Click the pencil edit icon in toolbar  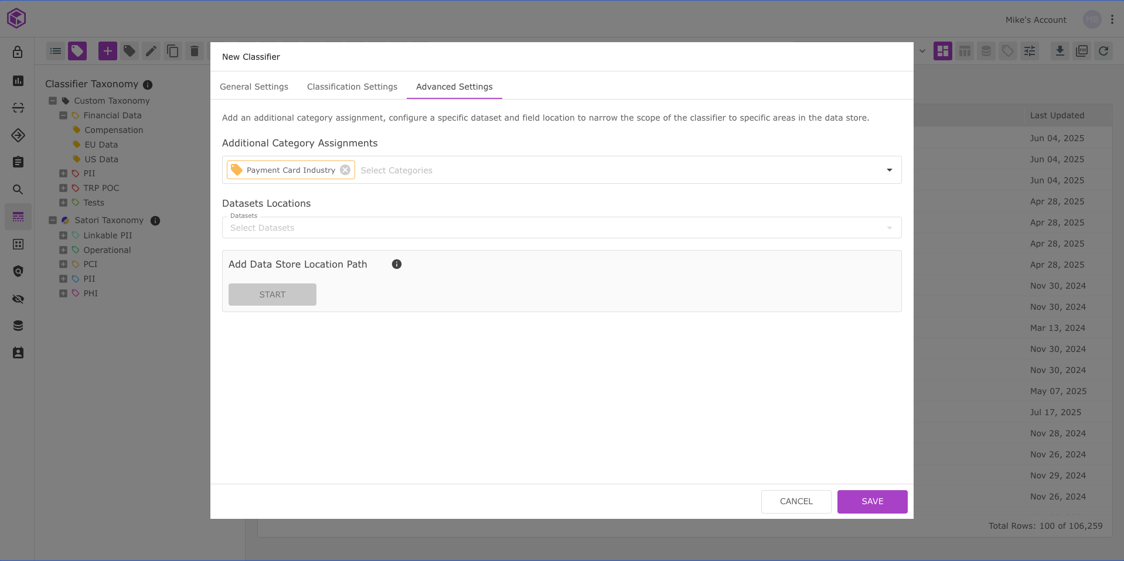tap(151, 52)
